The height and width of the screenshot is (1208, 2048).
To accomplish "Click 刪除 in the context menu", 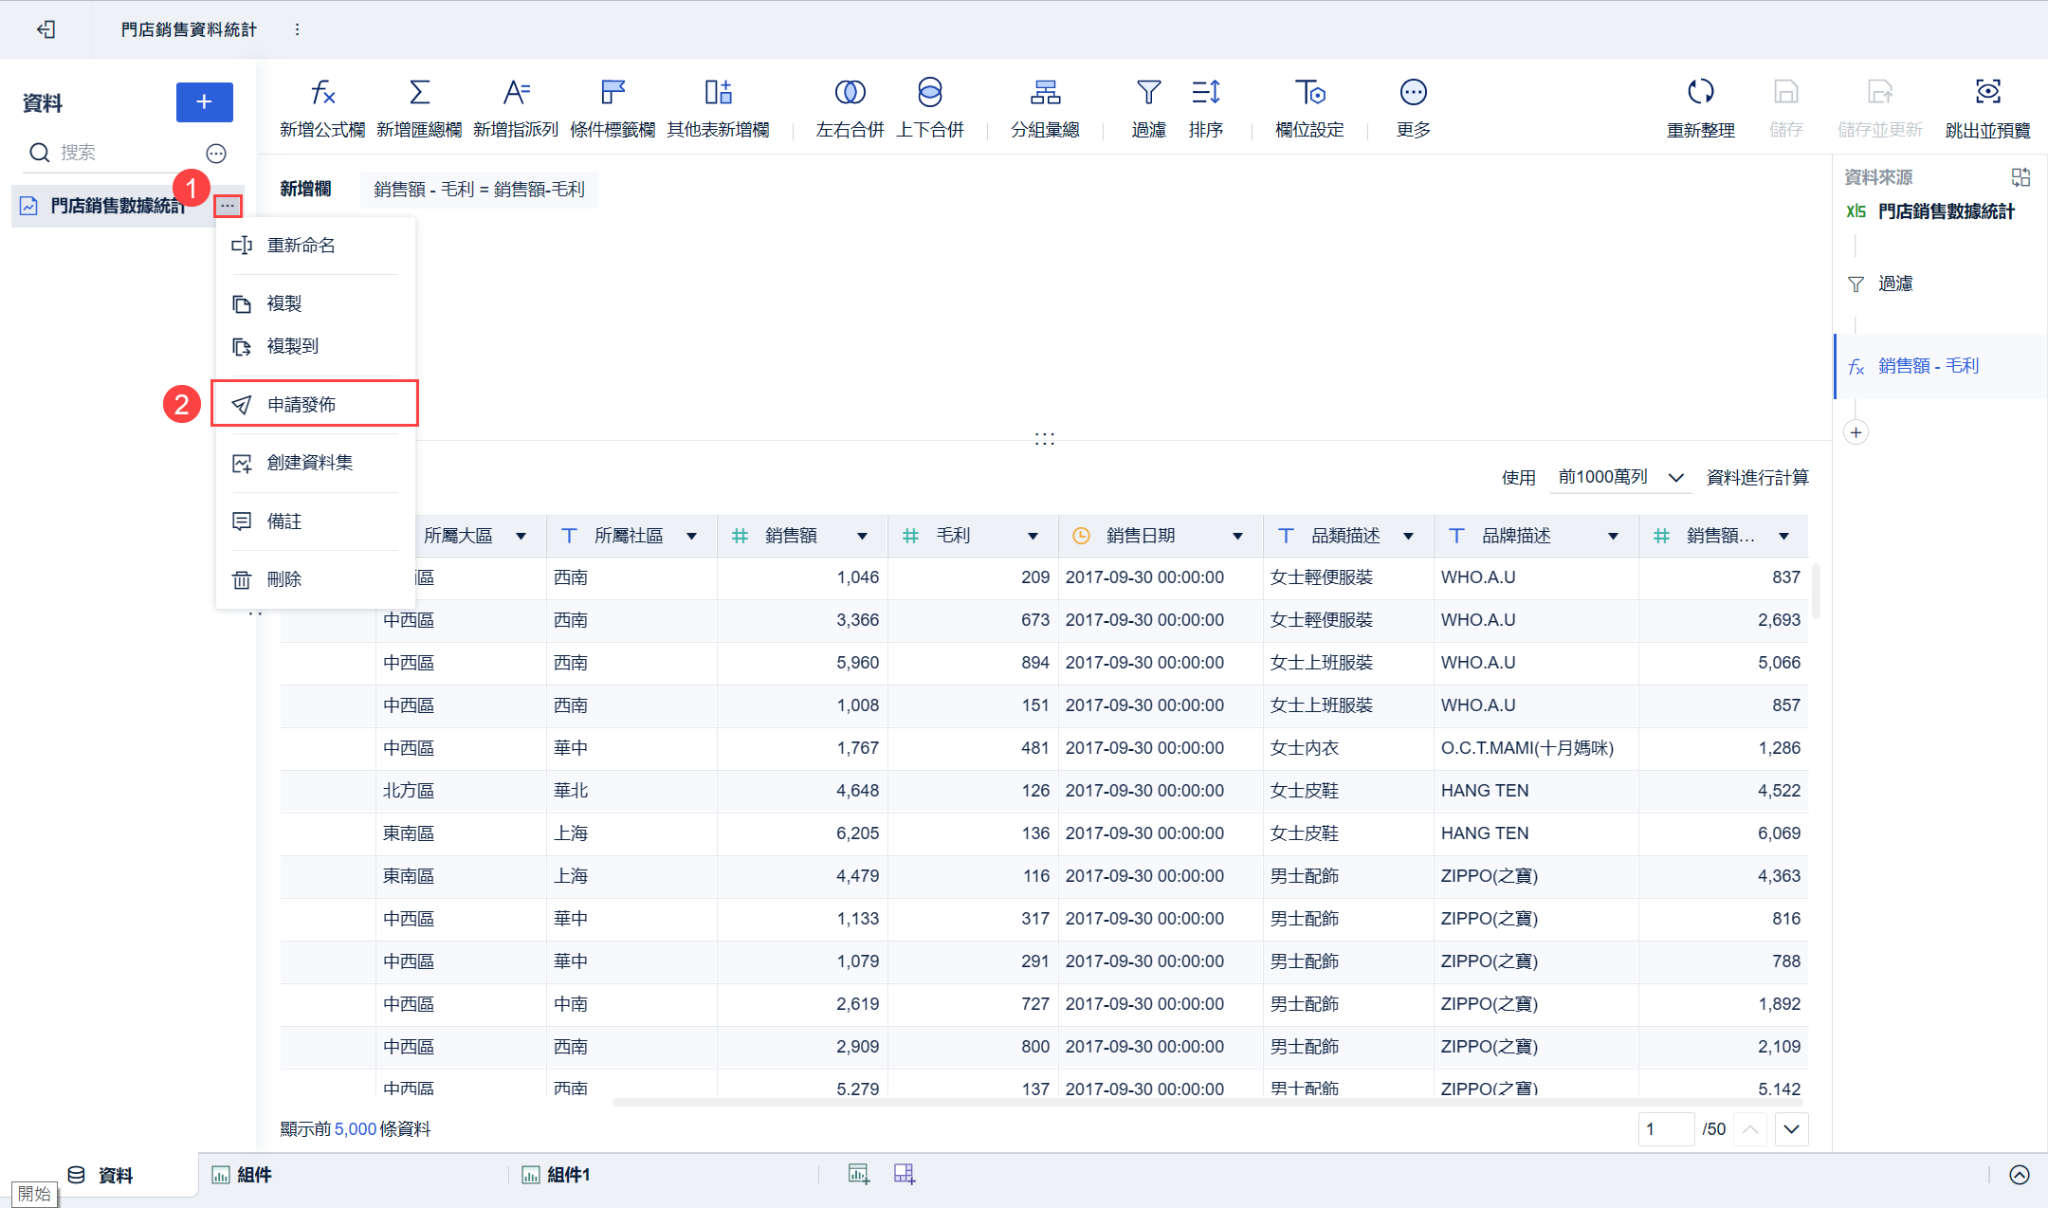I will pyautogui.click(x=283, y=579).
